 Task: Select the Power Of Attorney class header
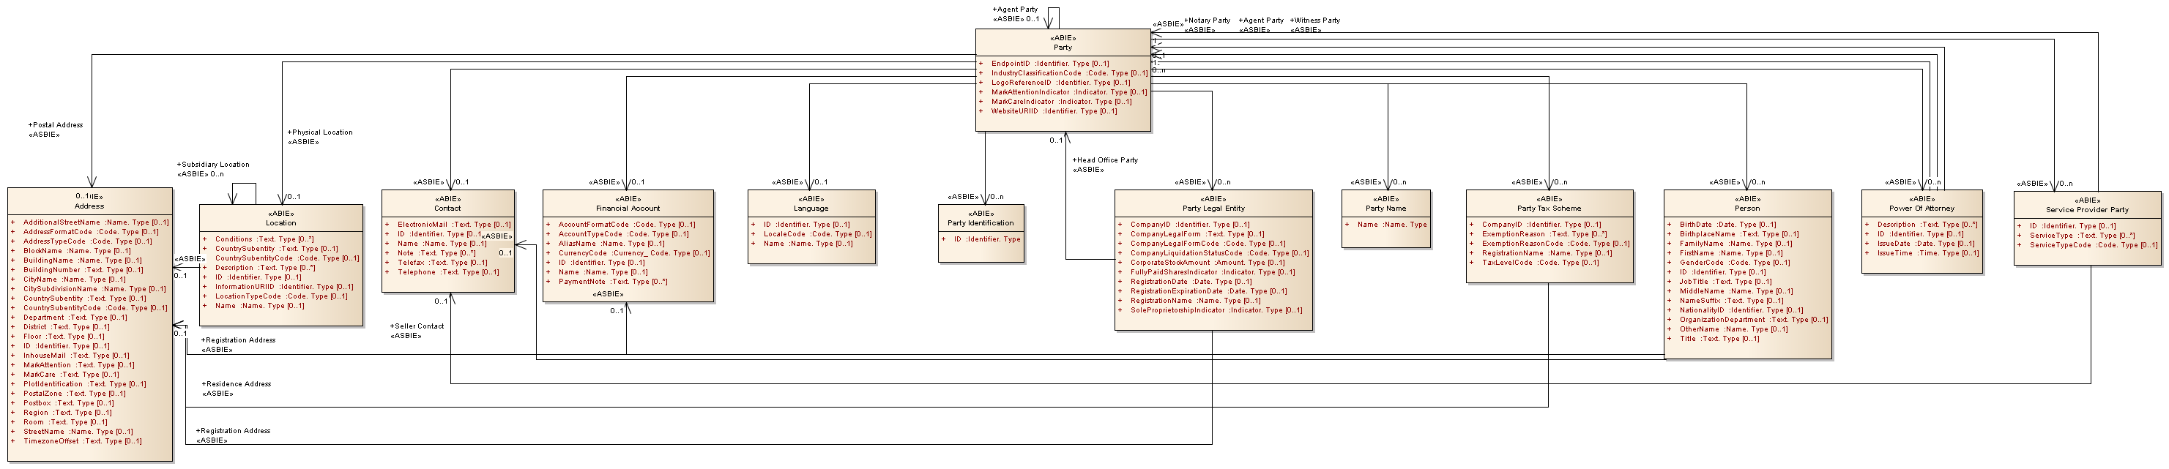click(1921, 209)
